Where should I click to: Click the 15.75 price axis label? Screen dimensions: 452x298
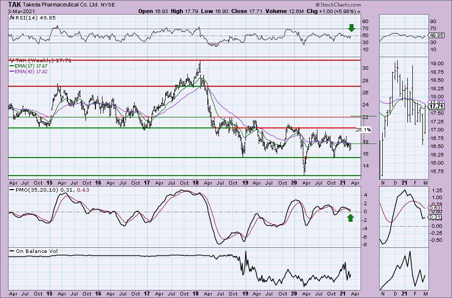(x=437, y=171)
